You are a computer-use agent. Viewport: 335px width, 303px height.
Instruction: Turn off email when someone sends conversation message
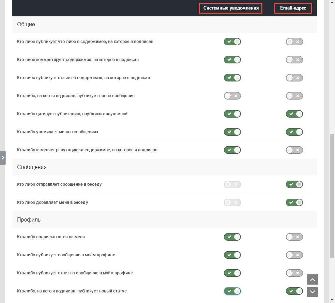click(294, 184)
